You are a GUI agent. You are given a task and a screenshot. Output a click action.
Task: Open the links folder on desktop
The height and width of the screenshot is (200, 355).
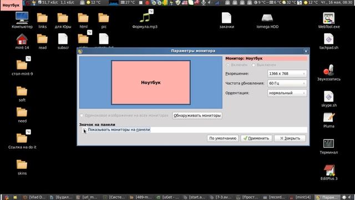click(42, 18)
